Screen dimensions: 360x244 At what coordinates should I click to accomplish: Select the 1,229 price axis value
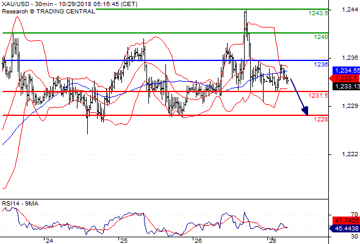[x=350, y=106]
